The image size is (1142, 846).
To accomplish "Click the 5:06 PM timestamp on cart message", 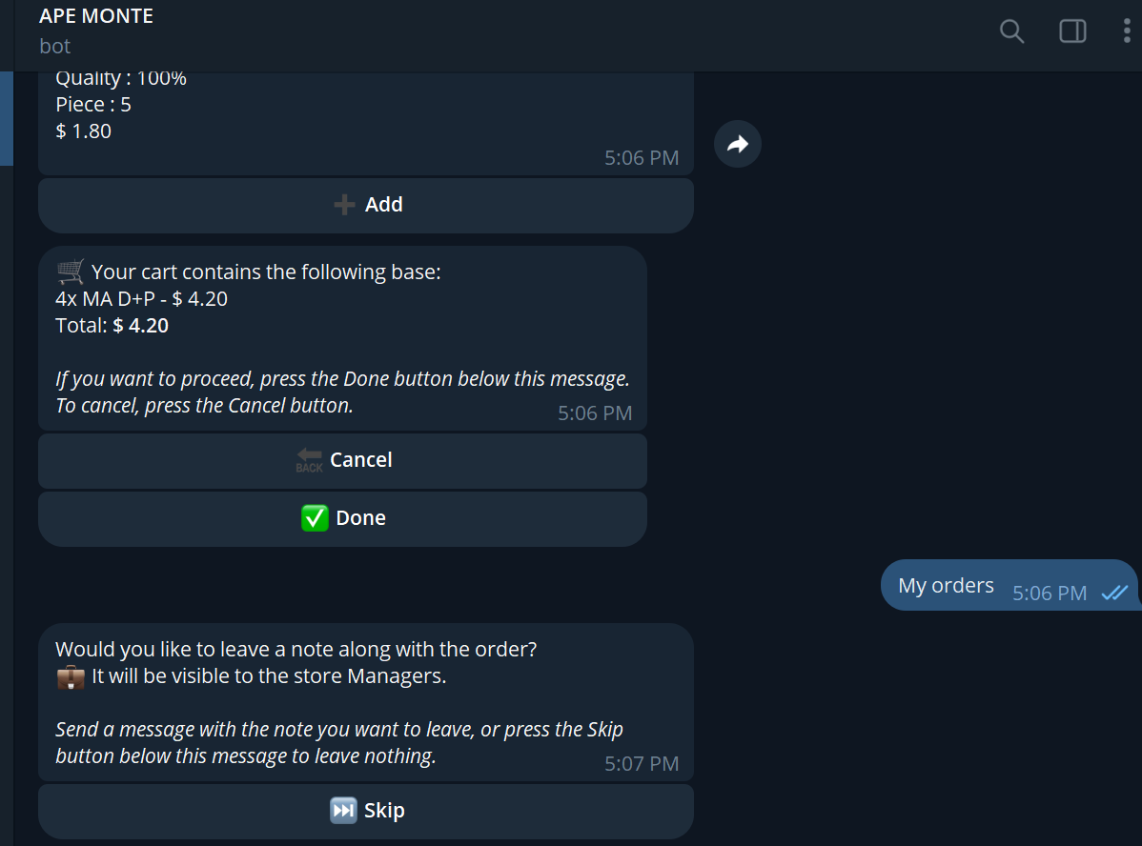I will click(595, 413).
